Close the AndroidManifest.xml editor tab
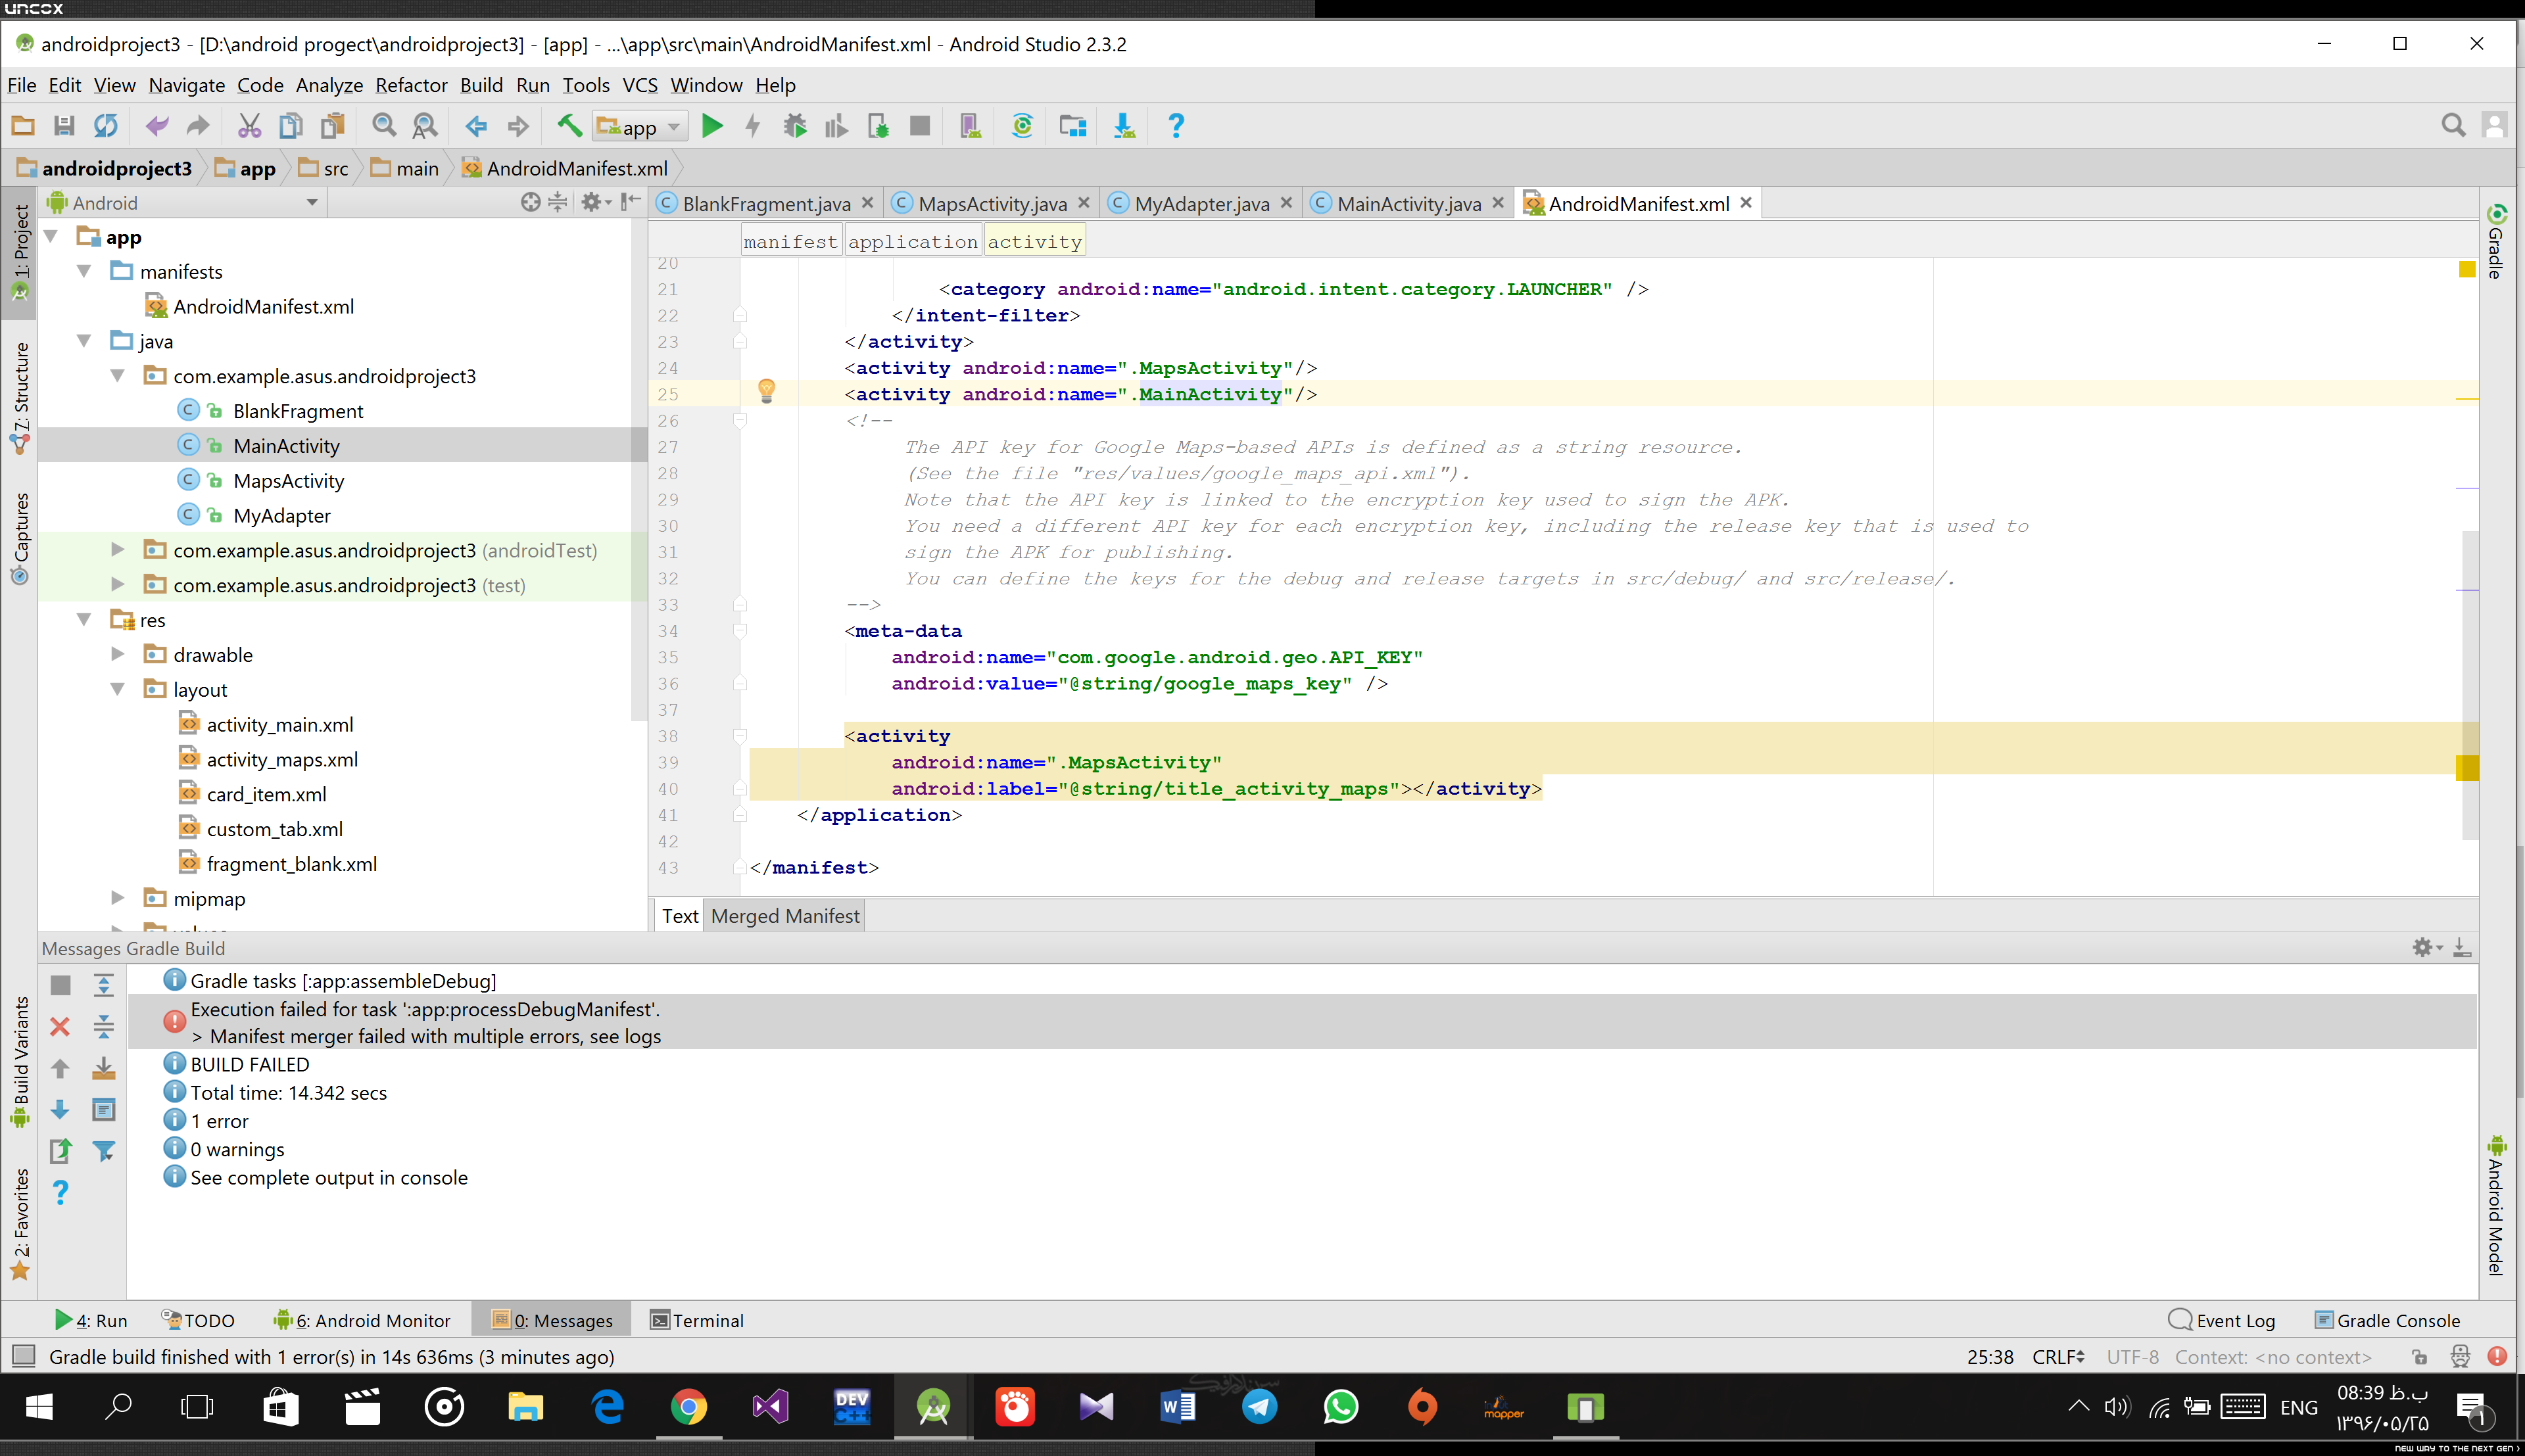2525x1456 pixels. (x=1746, y=203)
